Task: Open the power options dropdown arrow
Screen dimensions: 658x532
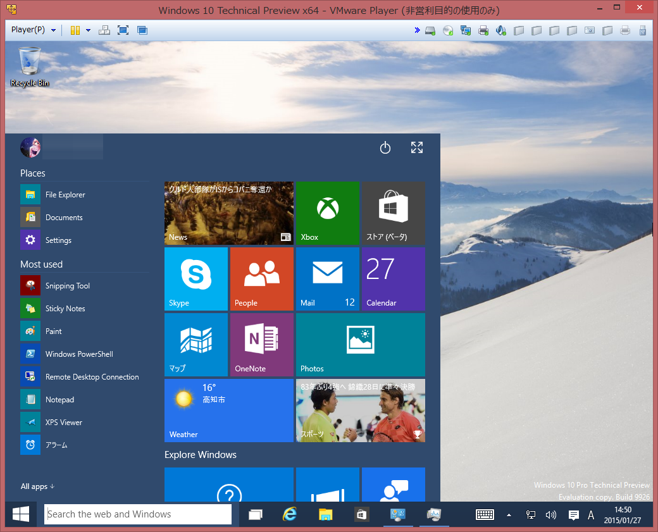Action: [x=88, y=30]
